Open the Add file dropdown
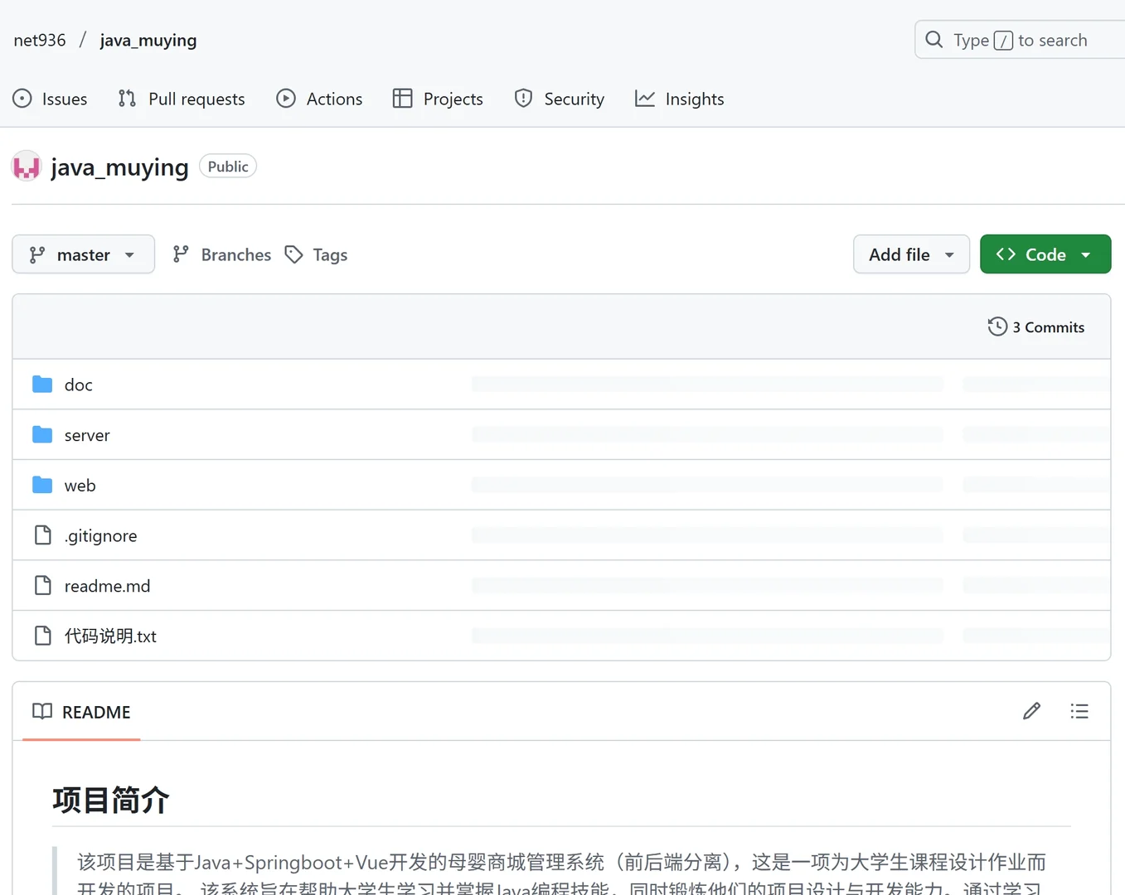1125x895 pixels. click(910, 254)
